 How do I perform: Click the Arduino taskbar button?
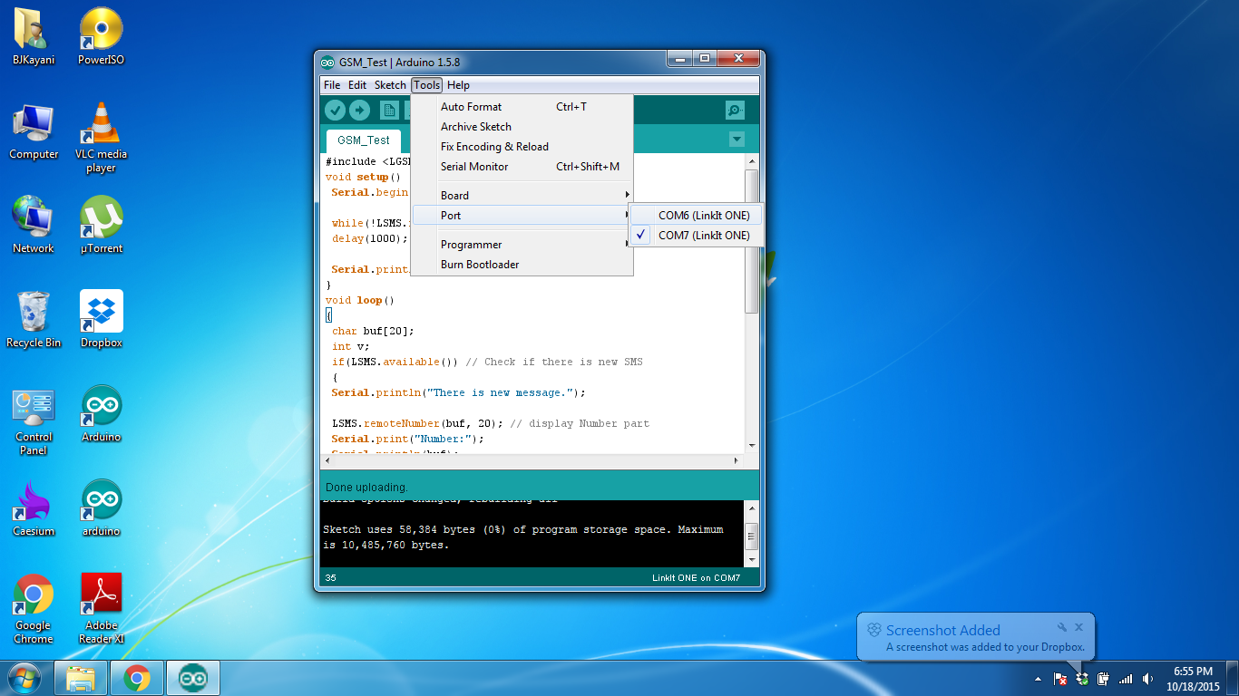pos(193,678)
